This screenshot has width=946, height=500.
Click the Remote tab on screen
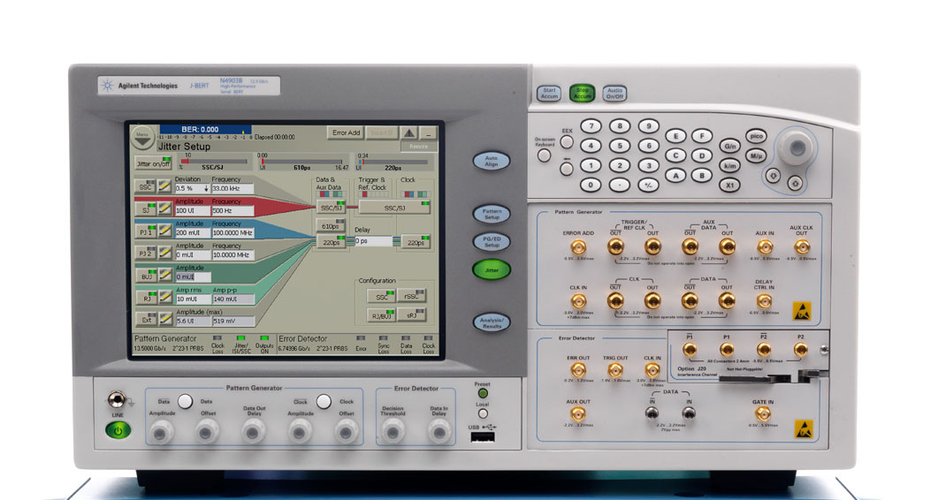pyautogui.click(x=419, y=146)
